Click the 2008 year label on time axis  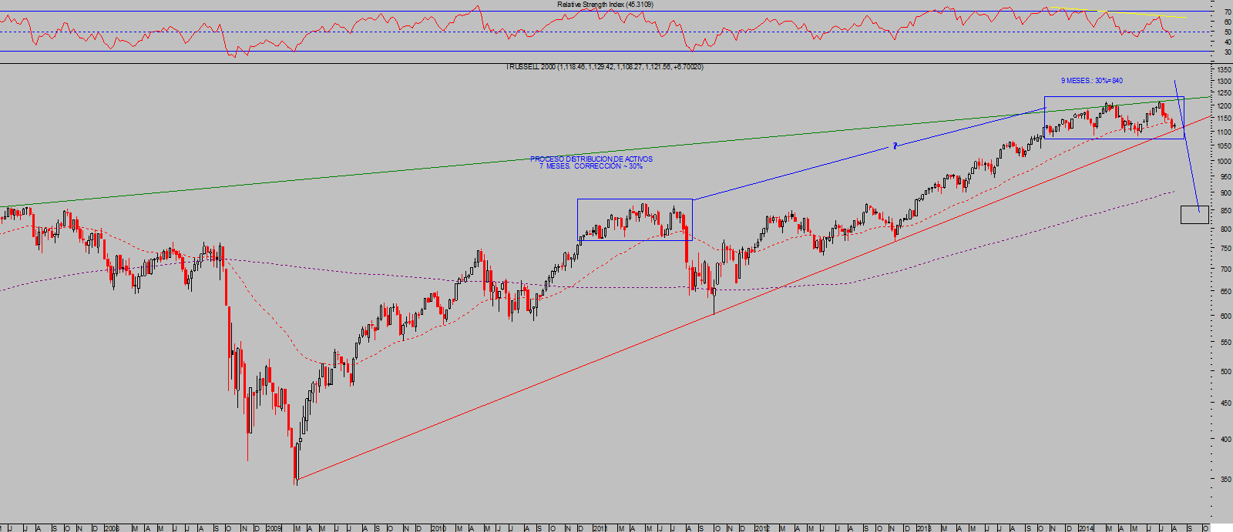click(111, 528)
